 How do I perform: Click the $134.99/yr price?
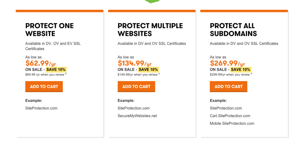(134, 63)
